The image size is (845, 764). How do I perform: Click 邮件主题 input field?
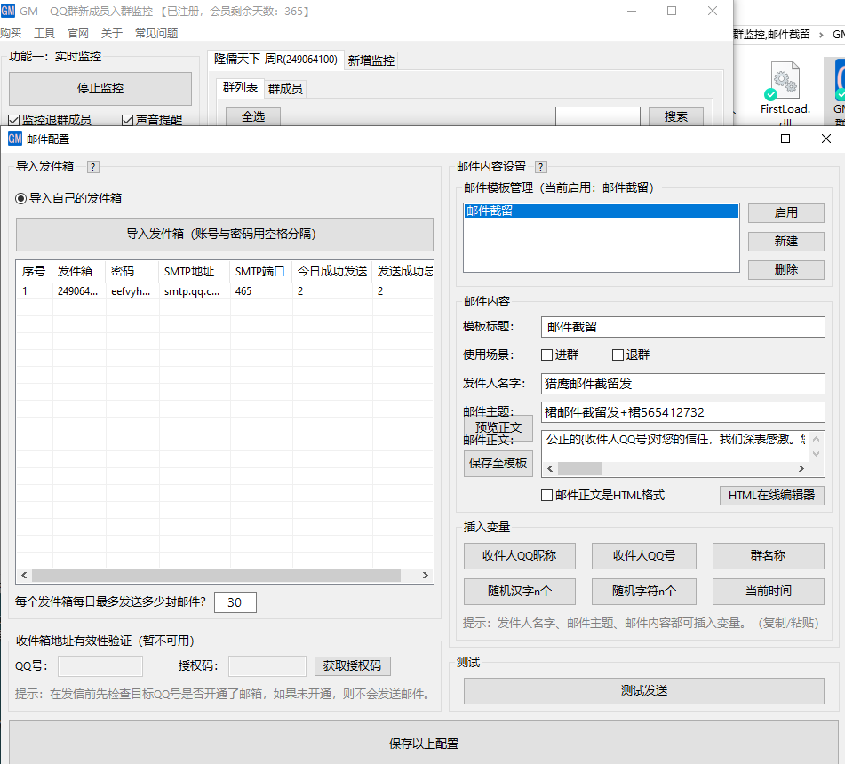point(682,412)
